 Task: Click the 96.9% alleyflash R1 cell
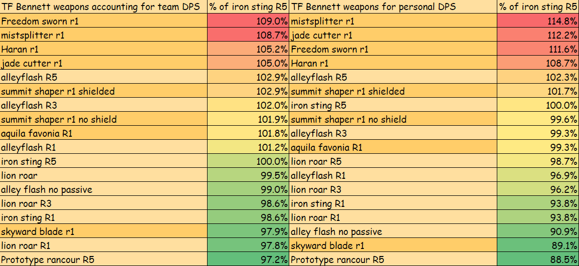[537, 175]
